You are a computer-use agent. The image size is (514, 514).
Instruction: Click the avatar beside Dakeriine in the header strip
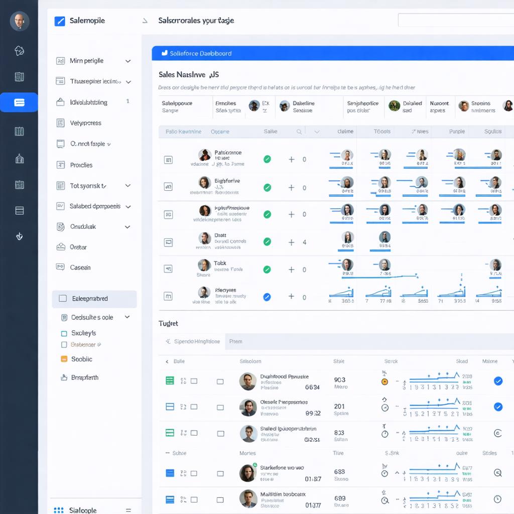(x=285, y=106)
